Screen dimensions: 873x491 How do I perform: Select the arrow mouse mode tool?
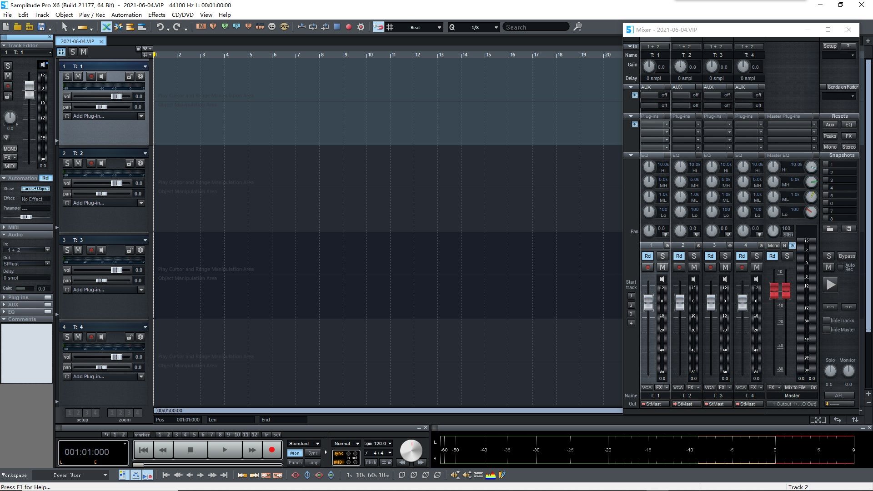65,27
